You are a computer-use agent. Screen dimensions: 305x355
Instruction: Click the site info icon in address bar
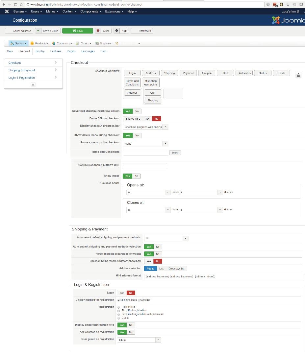click(28, 5)
